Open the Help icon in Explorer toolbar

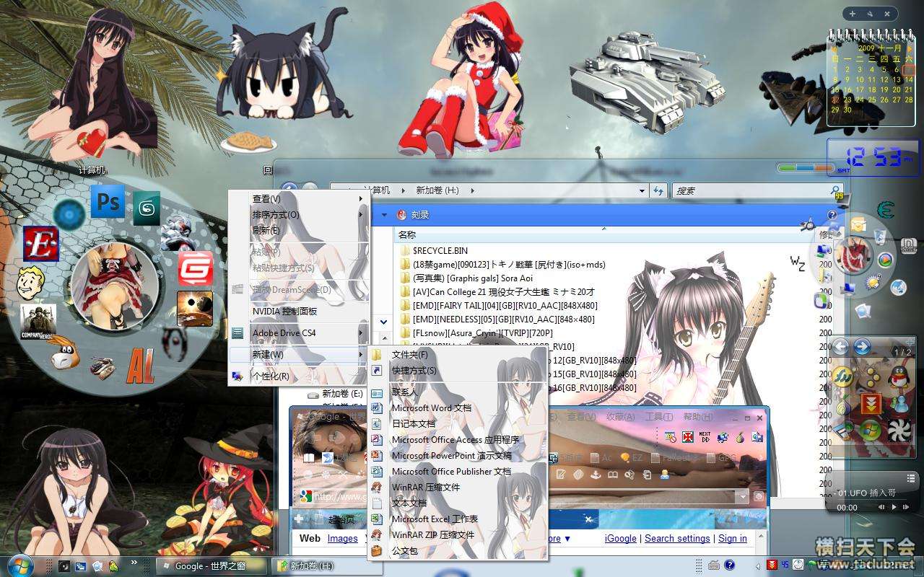[x=832, y=215]
